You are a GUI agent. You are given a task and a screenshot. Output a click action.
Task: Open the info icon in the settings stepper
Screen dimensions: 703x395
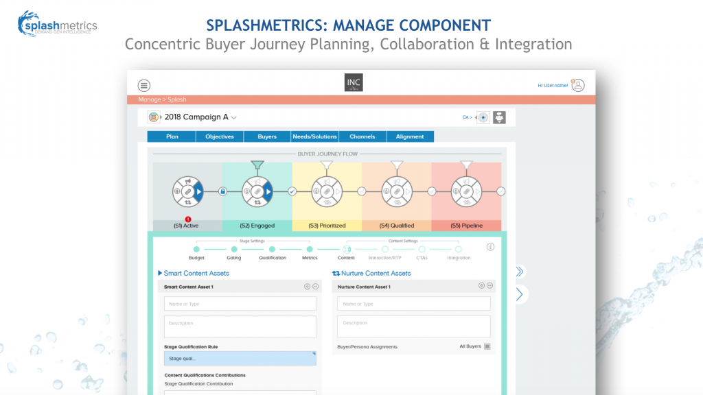coord(490,247)
